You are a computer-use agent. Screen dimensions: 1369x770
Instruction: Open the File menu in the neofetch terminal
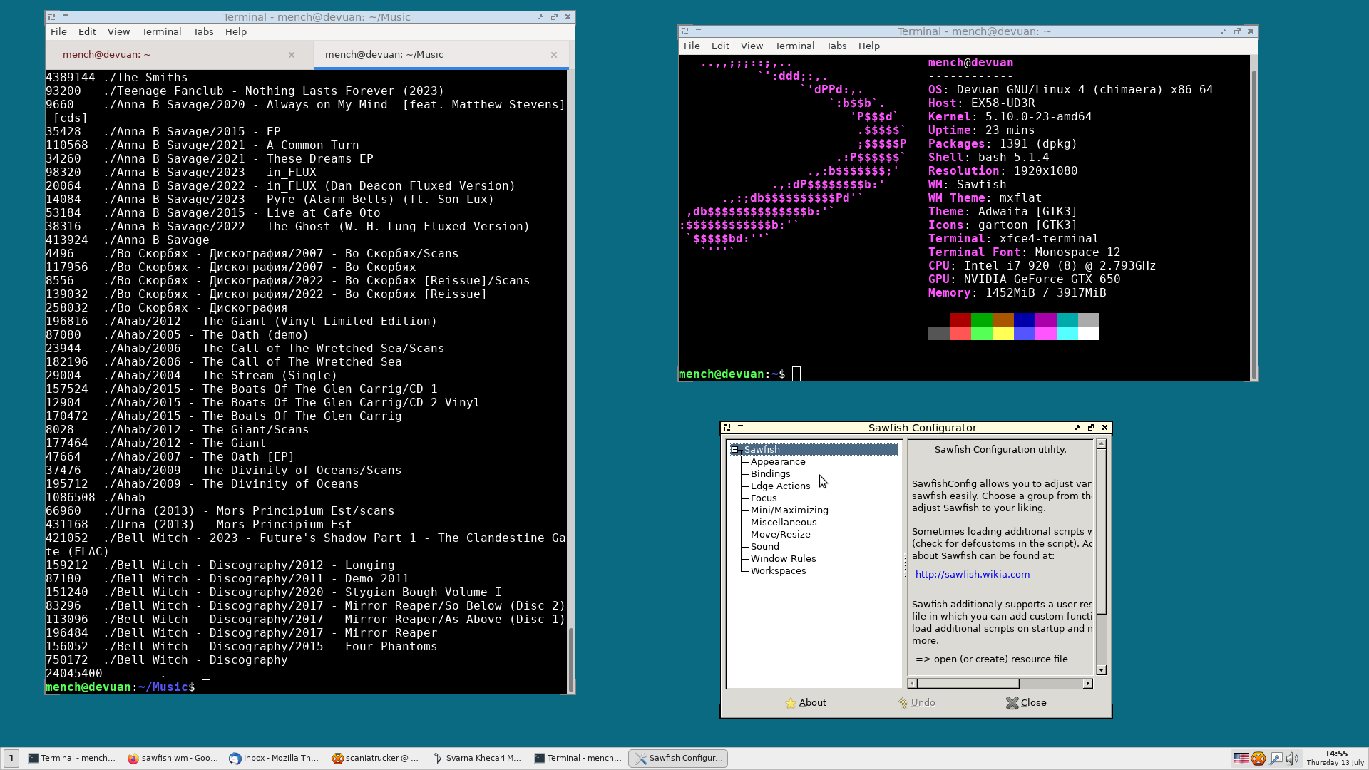[x=692, y=46]
